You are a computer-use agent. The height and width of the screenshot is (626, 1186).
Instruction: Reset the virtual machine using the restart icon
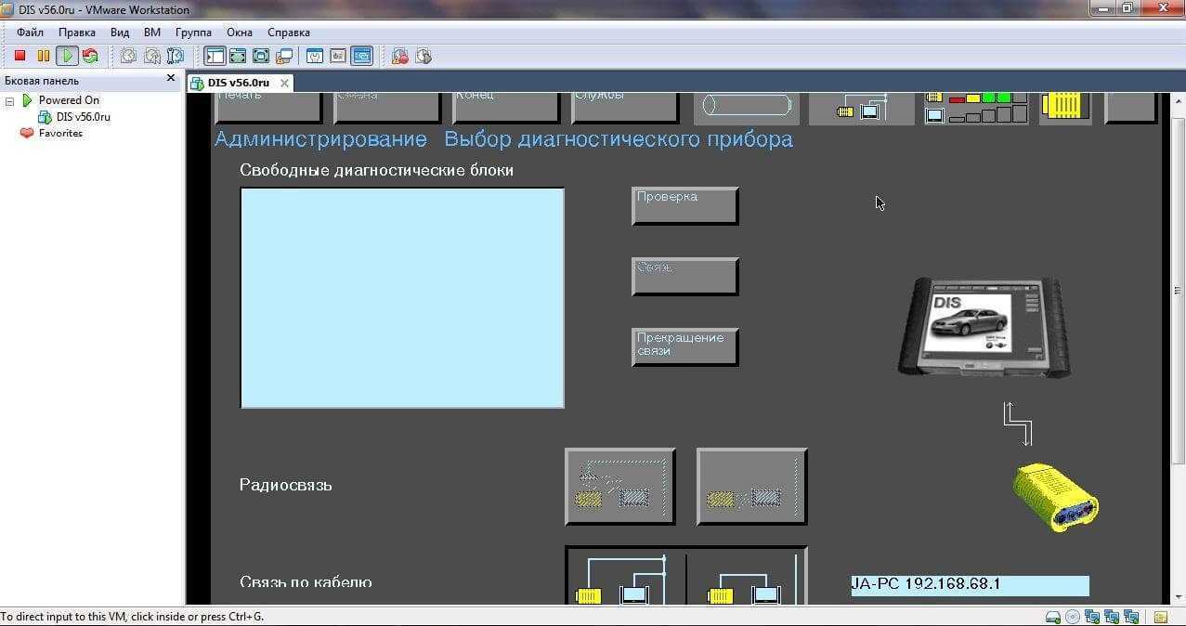pos(90,56)
